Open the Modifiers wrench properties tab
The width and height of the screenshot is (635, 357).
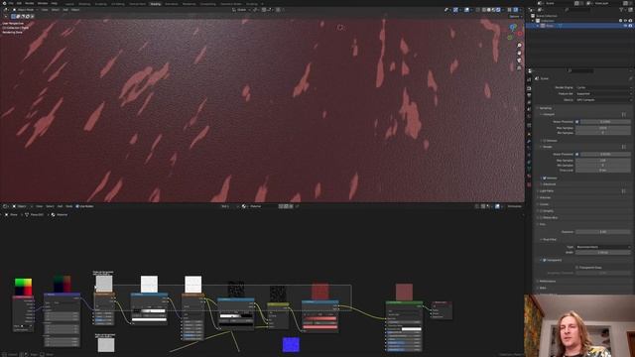[529, 142]
